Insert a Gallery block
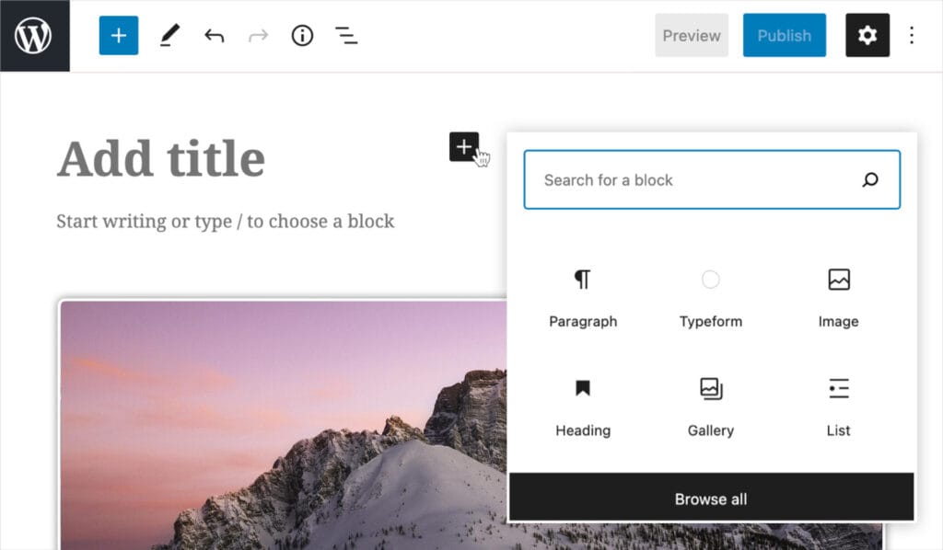This screenshot has height=550, width=943. (710, 406)
